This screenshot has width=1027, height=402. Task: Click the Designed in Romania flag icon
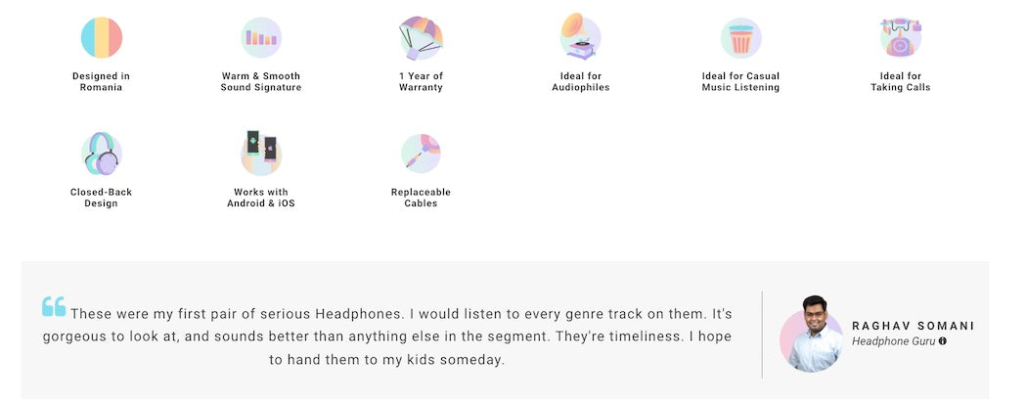click(102, 37)
